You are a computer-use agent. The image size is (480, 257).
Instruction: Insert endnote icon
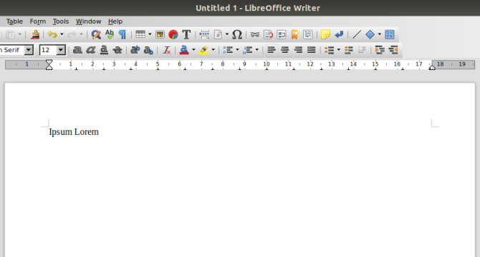point(282,34)
